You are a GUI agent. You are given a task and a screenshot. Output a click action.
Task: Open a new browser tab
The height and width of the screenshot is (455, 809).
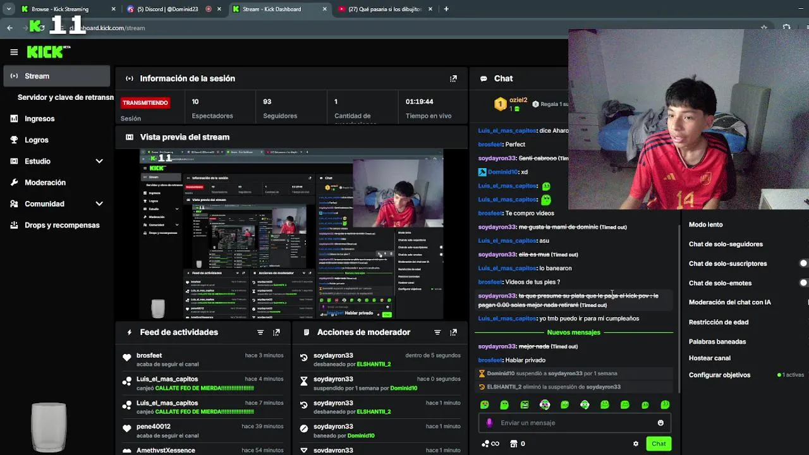pos(446,9)
